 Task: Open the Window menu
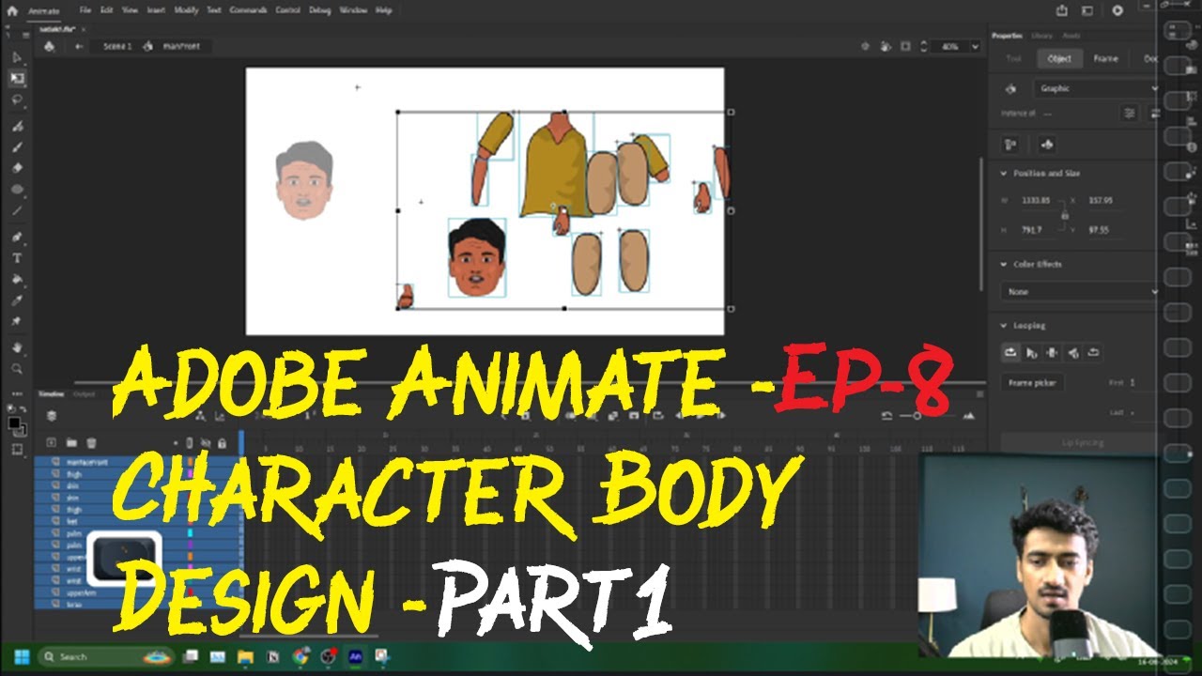click(x=353, y=10)
